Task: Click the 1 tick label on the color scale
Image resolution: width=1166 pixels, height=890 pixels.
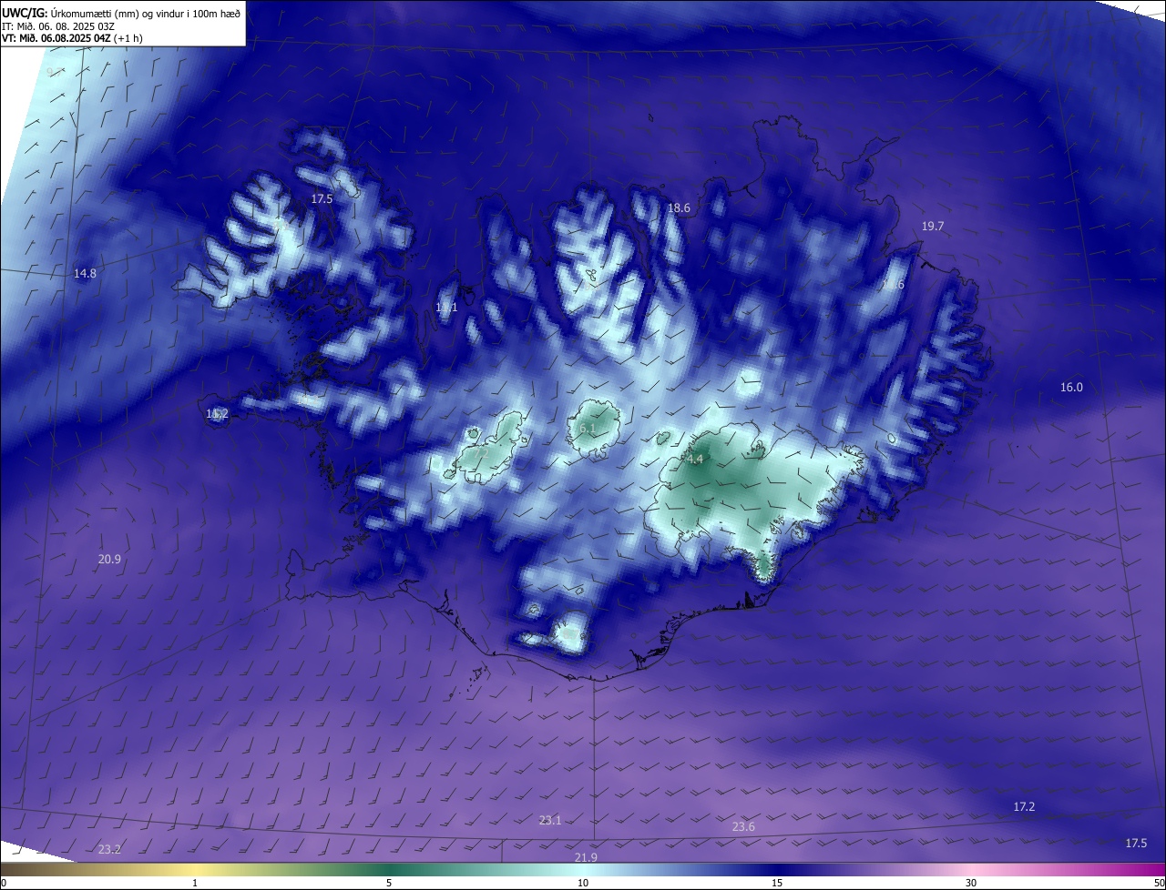Action: (195, 883)
